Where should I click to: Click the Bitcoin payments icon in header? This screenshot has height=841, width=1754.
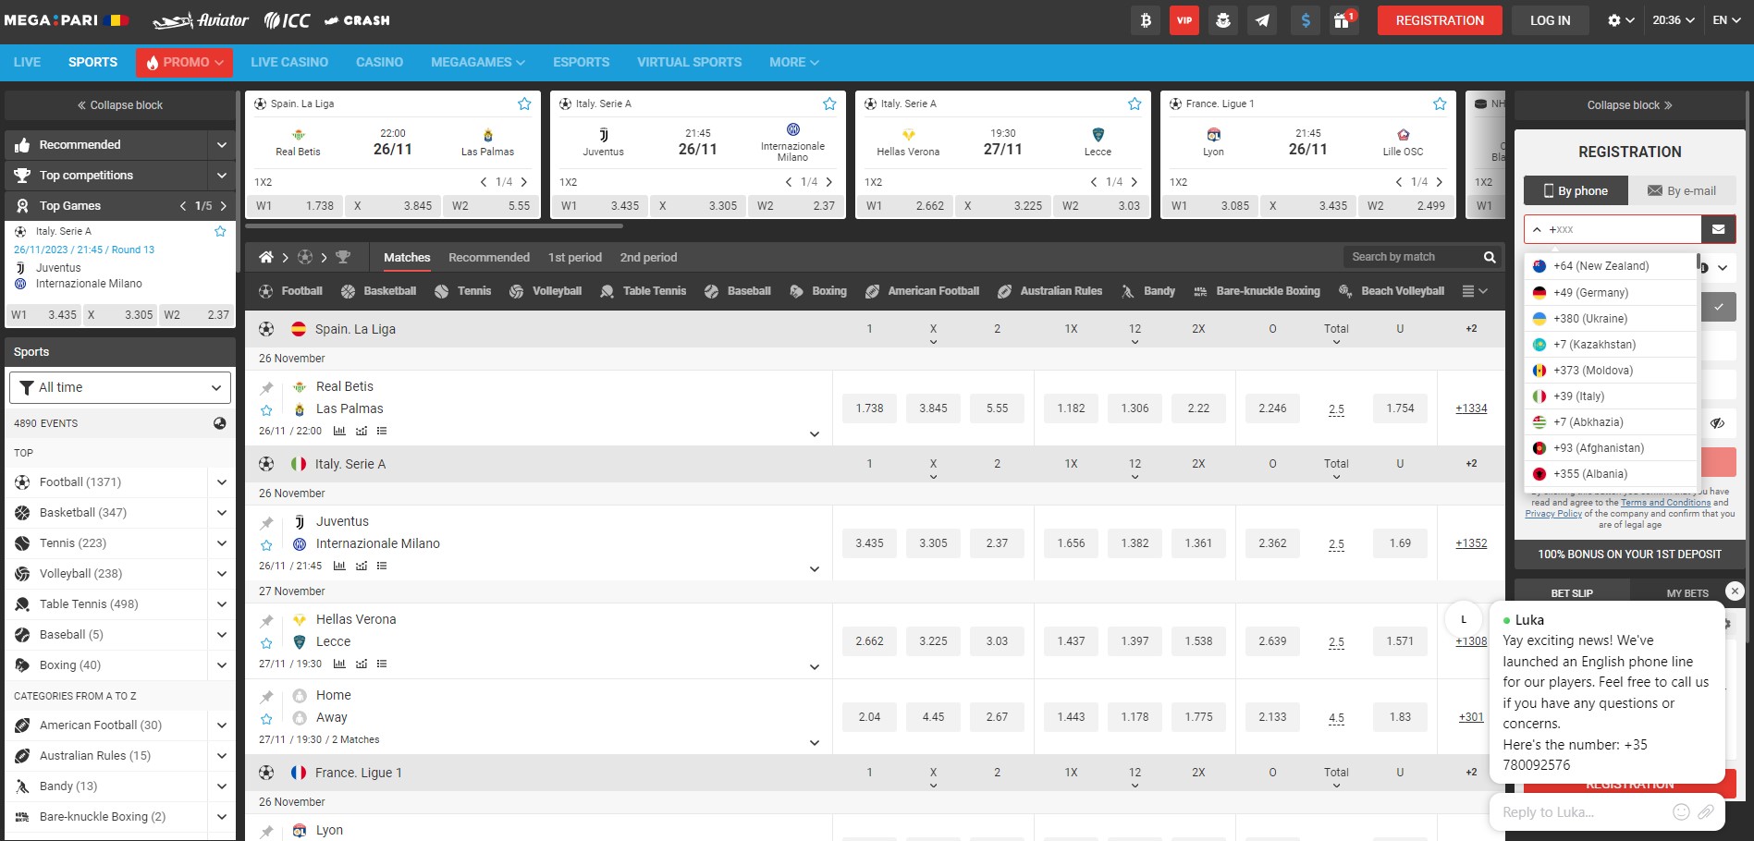click(x=1146, y=20)
